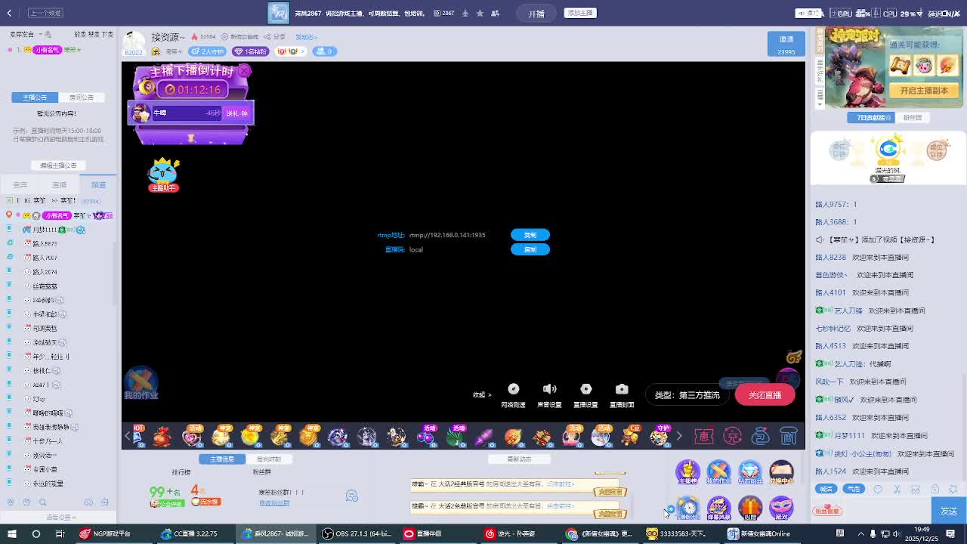Open the gift box icon in bottom panel

click(749, 506)
